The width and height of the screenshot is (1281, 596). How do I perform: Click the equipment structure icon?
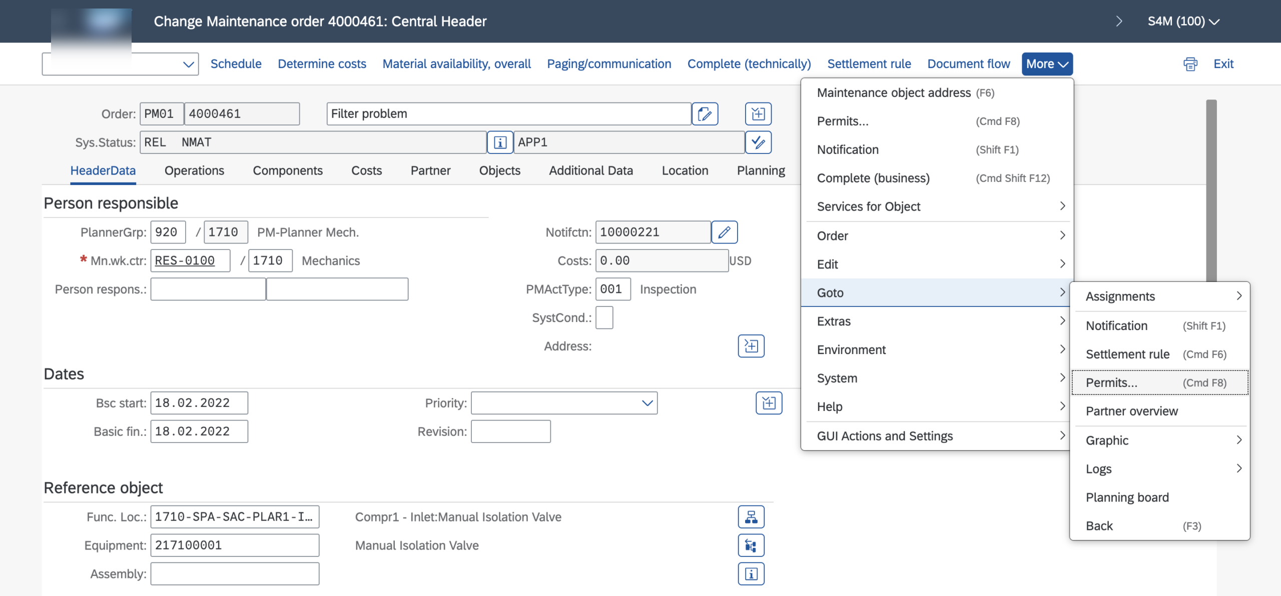click(751, 545)
